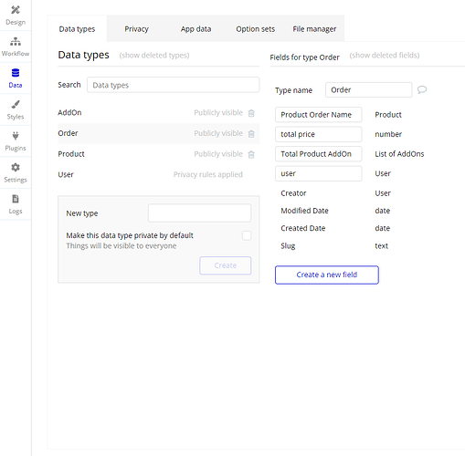
Task: Click show deleted types link
Action: (154, 56)
